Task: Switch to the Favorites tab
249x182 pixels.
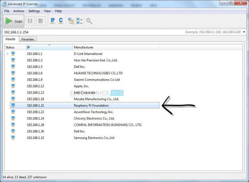Action: tap(28, 39)
